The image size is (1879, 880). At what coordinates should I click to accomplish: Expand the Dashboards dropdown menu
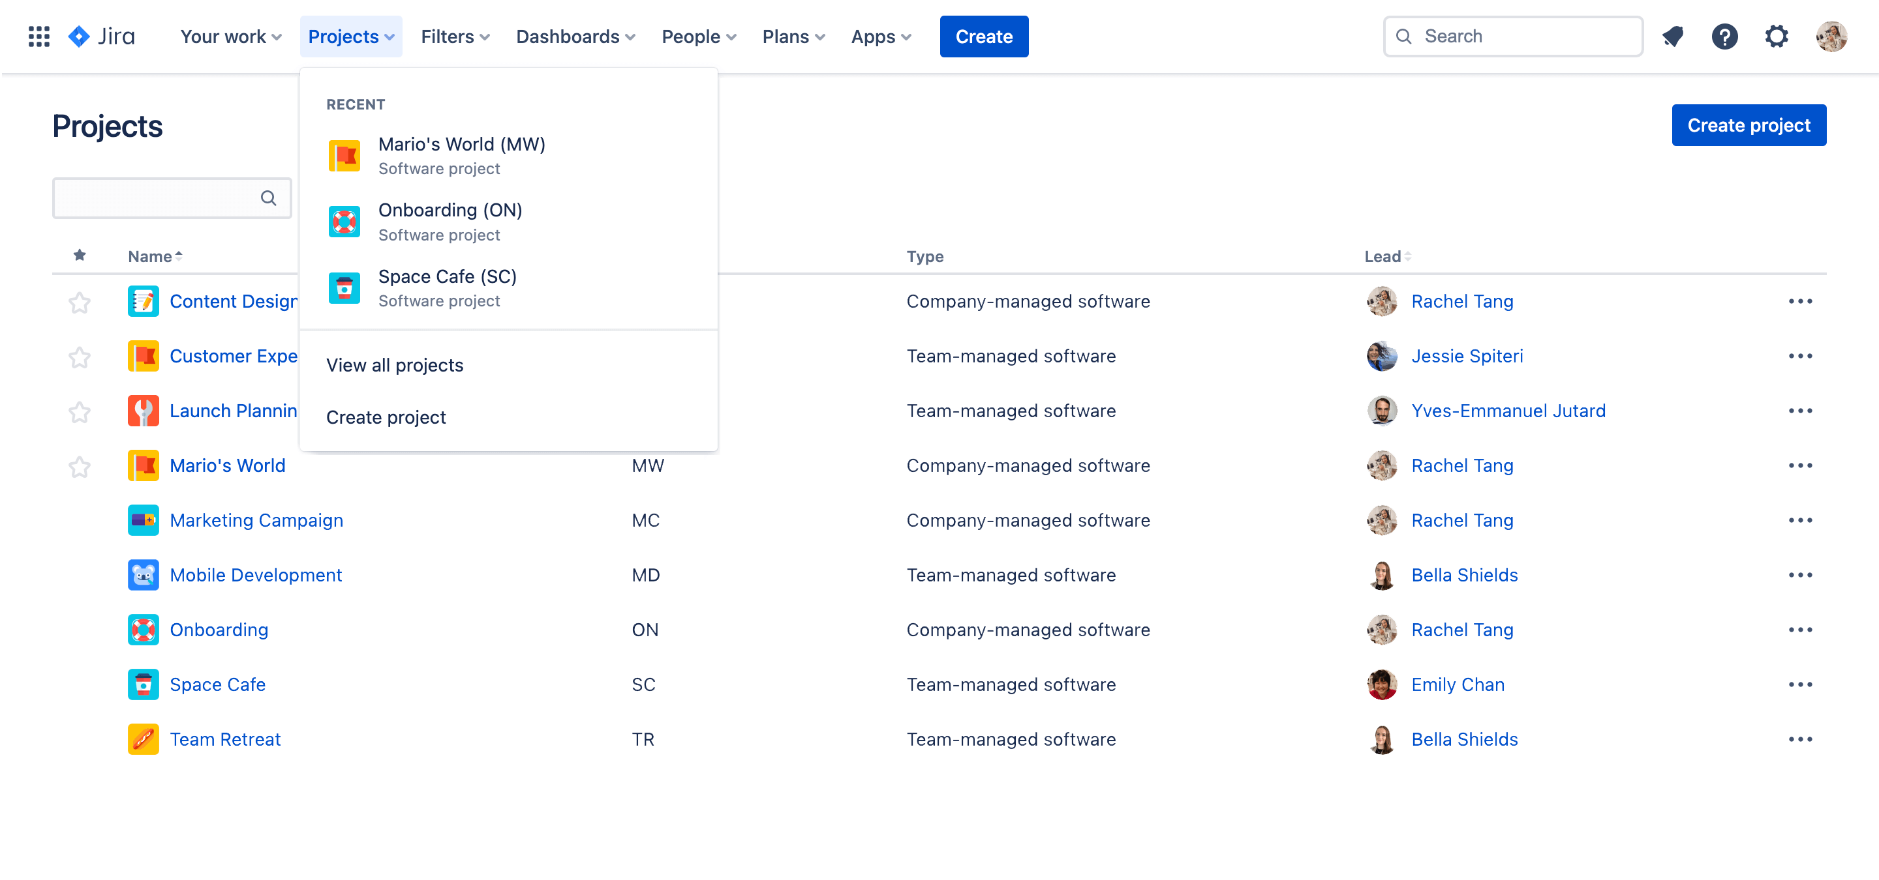tap(575, 36)
